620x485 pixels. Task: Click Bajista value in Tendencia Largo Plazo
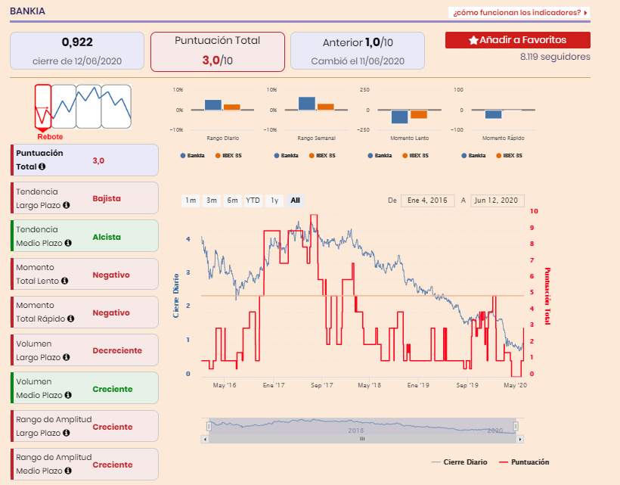tap(107, 198)
